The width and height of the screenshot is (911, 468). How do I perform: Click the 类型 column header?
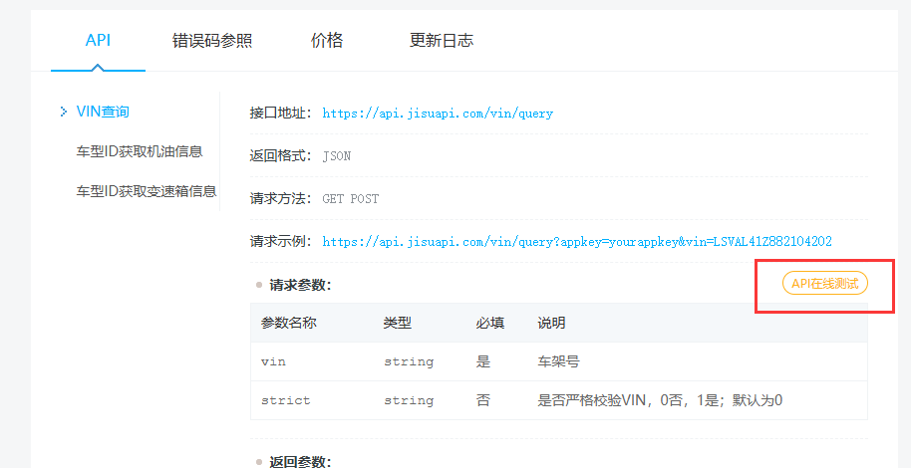point(398,323)
